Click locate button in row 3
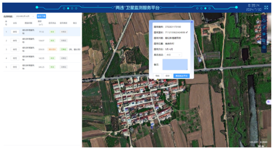This screenshot has width=274, height=150. point(15,49)
